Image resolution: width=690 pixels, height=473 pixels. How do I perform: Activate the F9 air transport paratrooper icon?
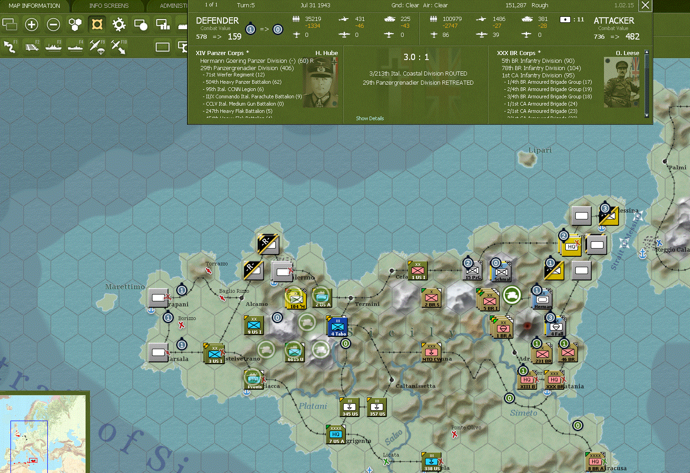tap(96, 46)
